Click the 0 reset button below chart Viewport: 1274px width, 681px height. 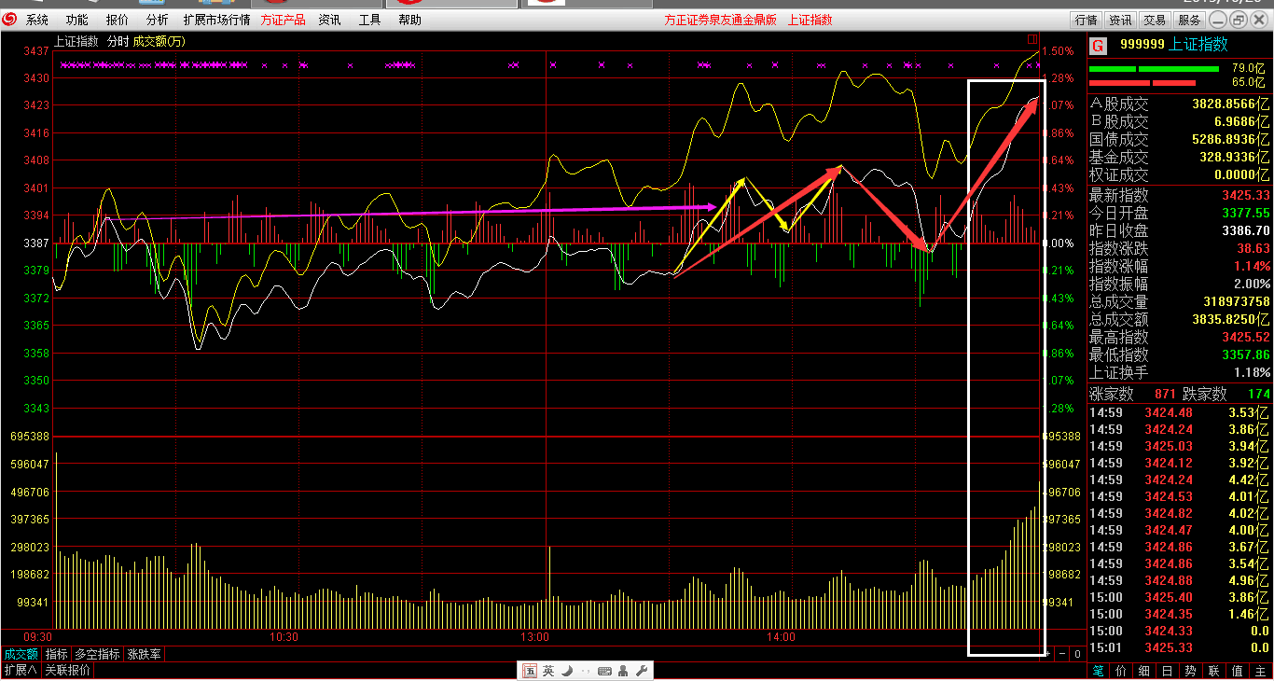(1076, 654)
